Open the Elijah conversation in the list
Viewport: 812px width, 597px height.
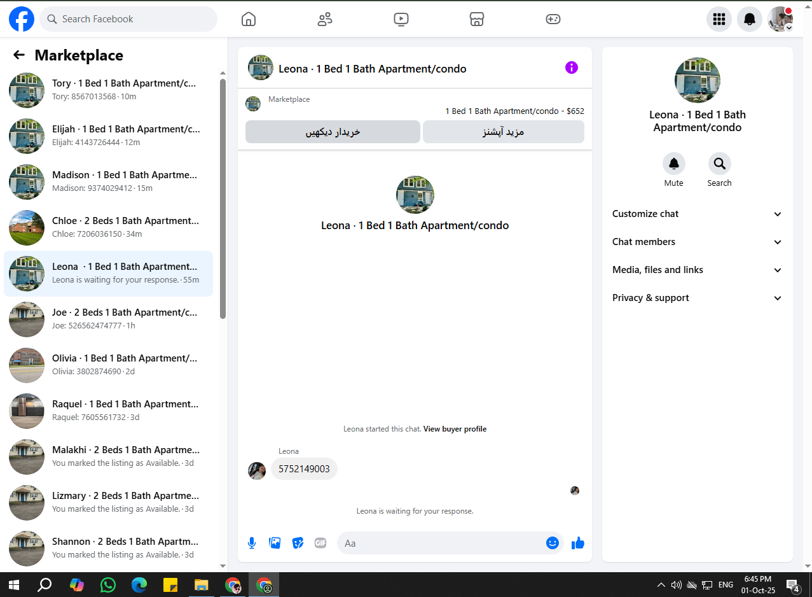pos(109,136)
